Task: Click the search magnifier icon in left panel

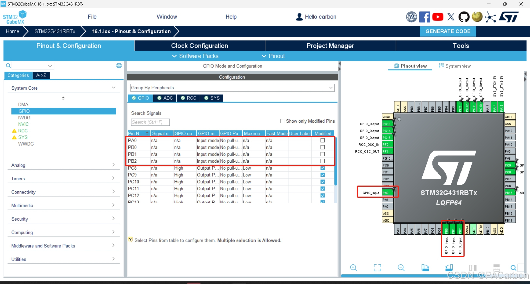Action: tap(8, 66)
